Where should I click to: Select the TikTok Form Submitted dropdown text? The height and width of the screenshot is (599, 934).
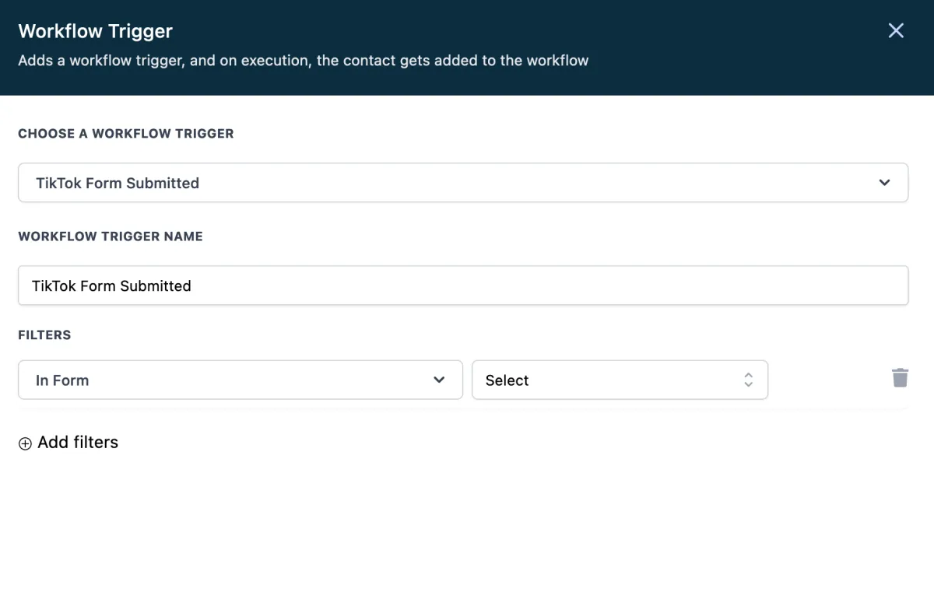(x=118, y=184)
